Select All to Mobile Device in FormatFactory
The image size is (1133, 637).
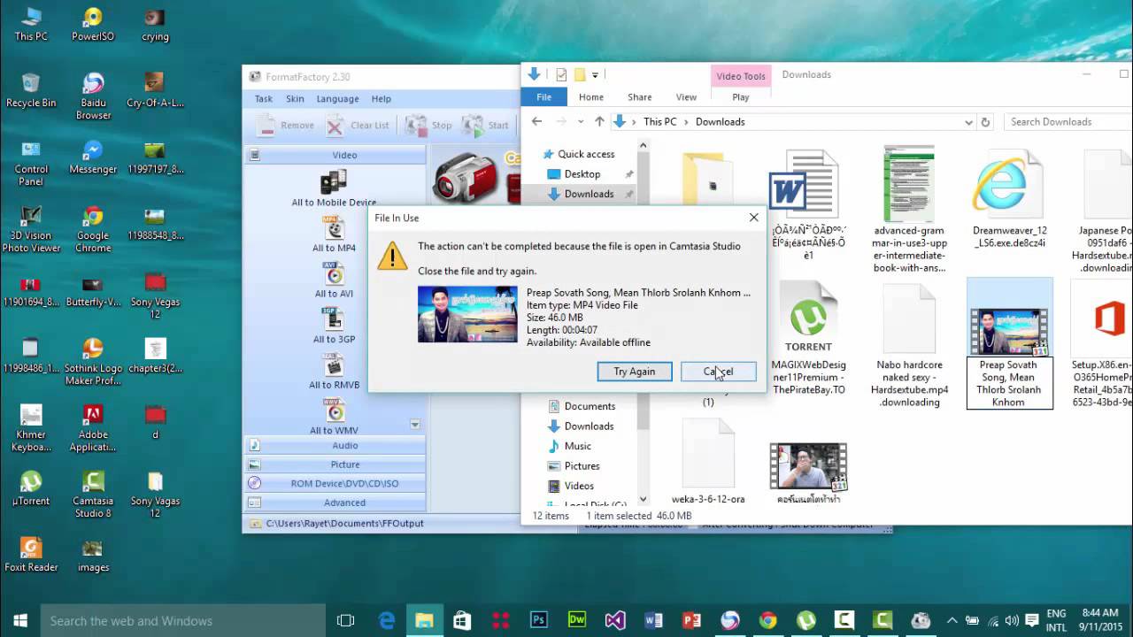(334, 189)
